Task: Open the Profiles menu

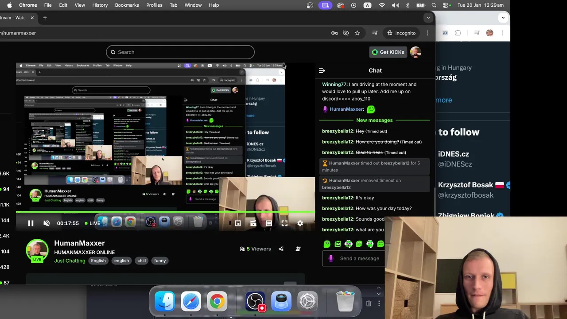Action: coord(154,5)
